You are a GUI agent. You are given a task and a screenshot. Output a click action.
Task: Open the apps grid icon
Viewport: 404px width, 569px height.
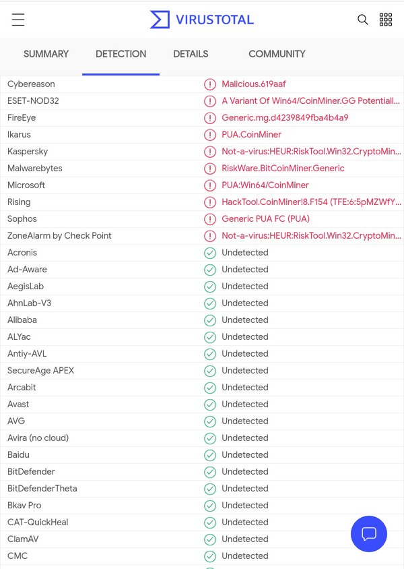[386, 20]
